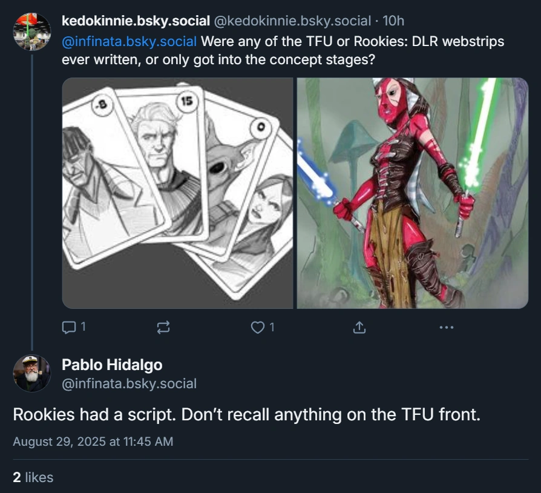Click the share arrow icon
Image resolution: width=541 pixels, height=493 pixels.
pos(359,328)
